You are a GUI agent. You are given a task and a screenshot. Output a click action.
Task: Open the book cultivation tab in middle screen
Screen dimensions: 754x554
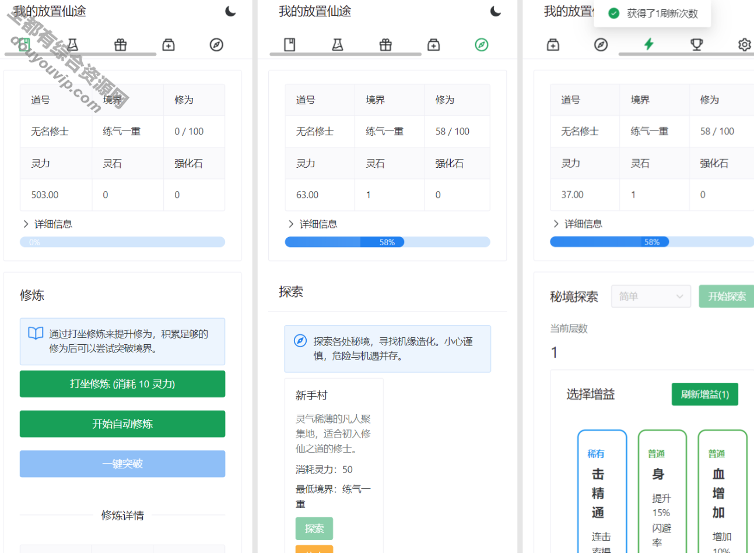pyautogui.click(x=289, y=44)
